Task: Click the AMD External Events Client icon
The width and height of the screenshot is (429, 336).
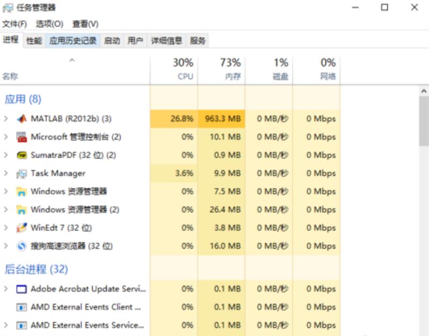Action: click(x=21, y=307)
